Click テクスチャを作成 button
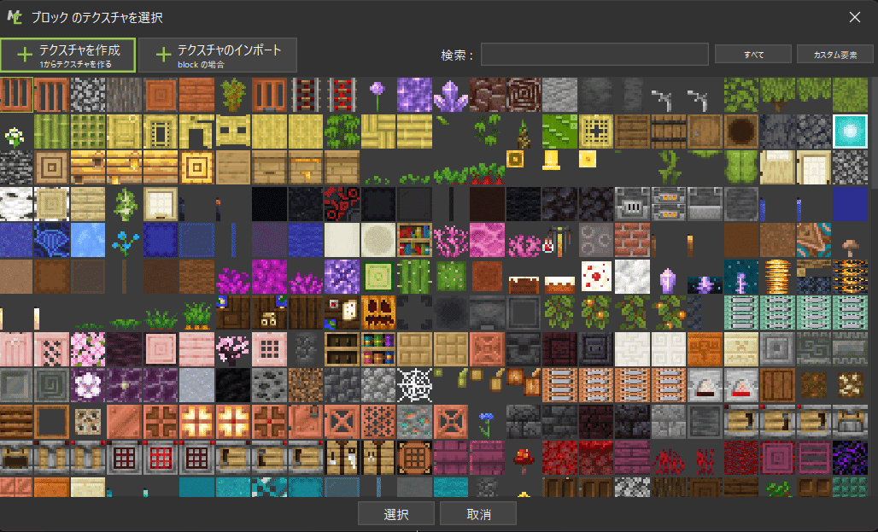The width and height of the screenshot is (878, 532). (67, 56)
